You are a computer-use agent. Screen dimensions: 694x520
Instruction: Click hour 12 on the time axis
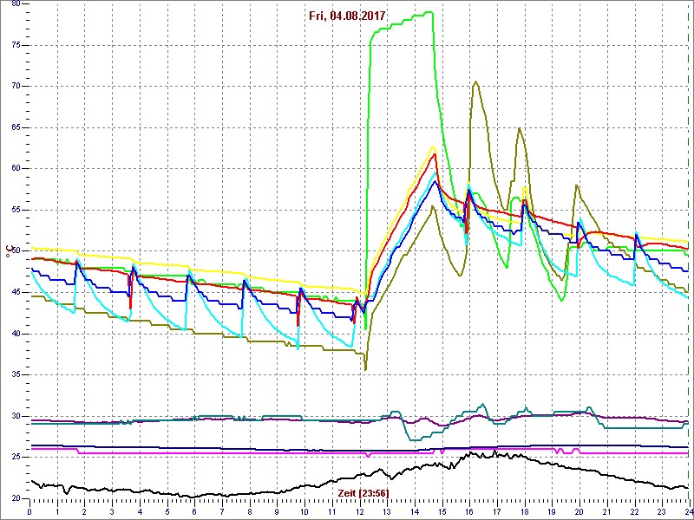click(359, 511)
